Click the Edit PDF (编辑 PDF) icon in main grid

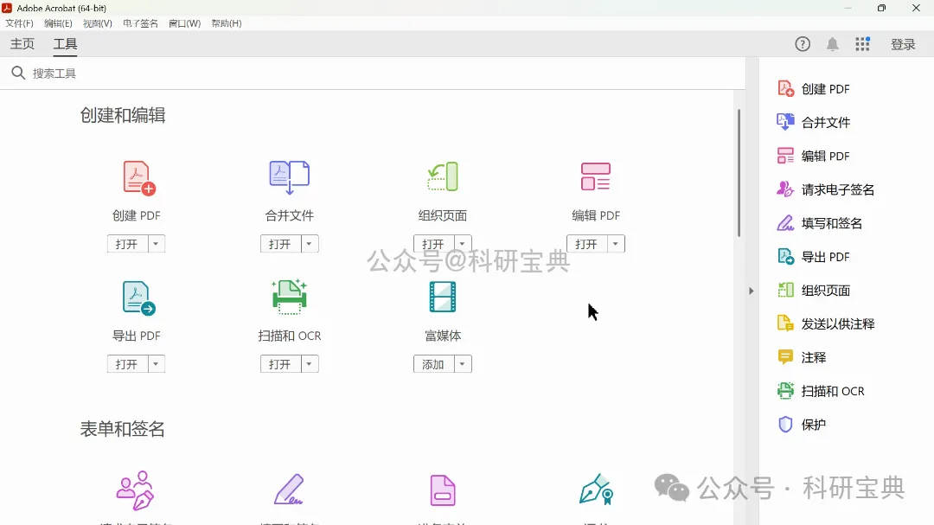point(596,177)
